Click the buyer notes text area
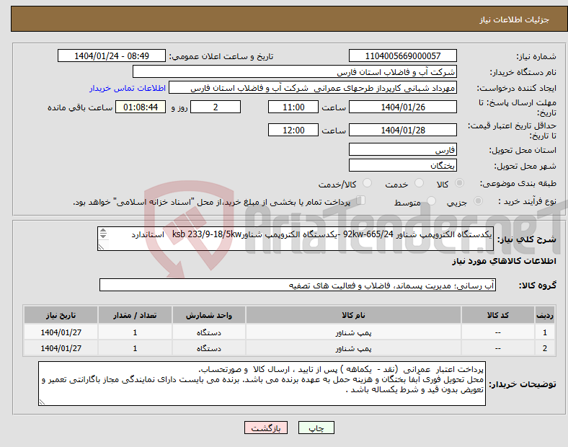This screenshot has width=568, height=447. pos(262,384)
